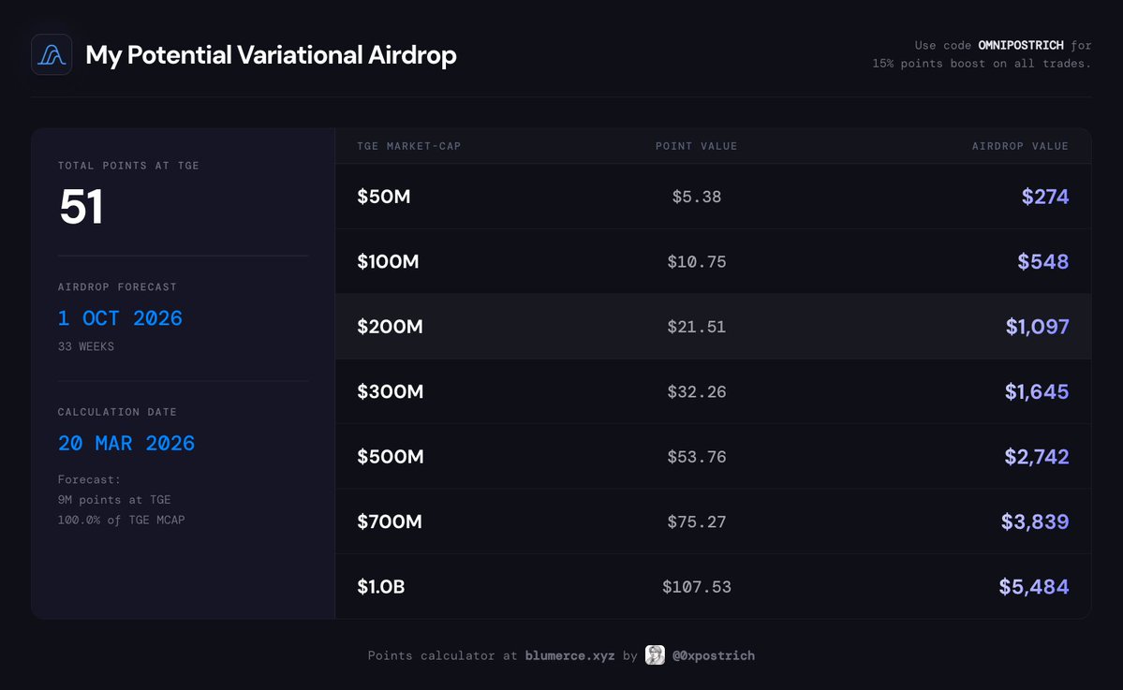Select the $500M market-cap row
Image resolution: width=1123 pixels, height=690 pixels.
[714, 457]
